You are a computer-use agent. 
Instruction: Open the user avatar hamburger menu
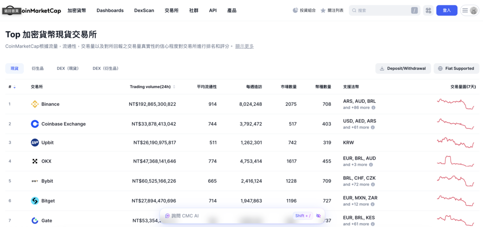coord(470,11)
